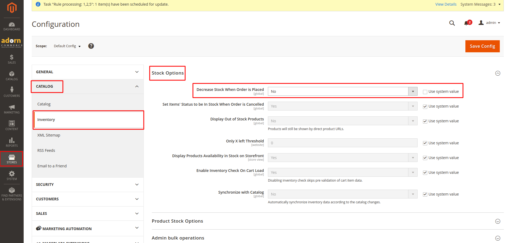Toggle Use system value for Decrease Stock
The height and width of the screenshot is (243, 510).
click(x=425, y=92)
